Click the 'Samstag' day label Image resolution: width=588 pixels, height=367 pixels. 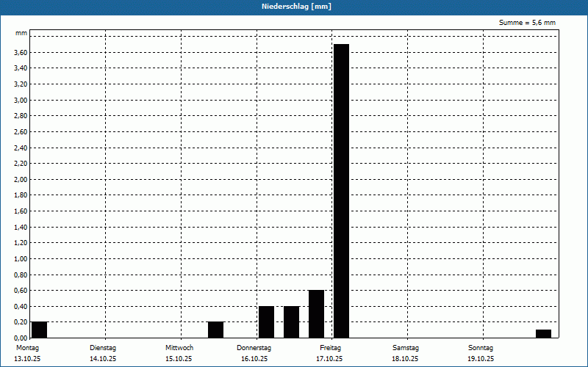[x=406, y=348]
